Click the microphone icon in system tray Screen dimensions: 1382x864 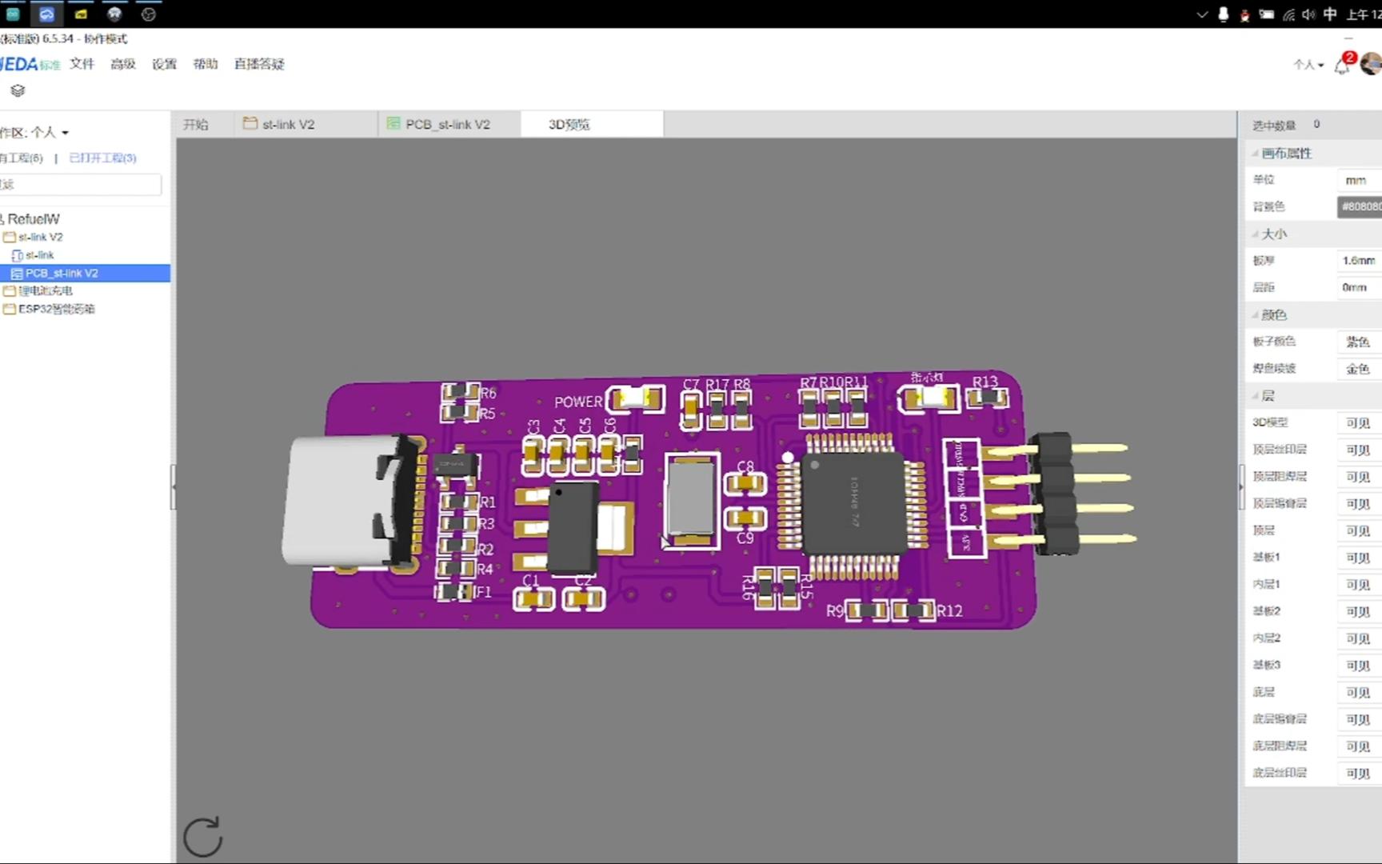tap(1223, 14)
